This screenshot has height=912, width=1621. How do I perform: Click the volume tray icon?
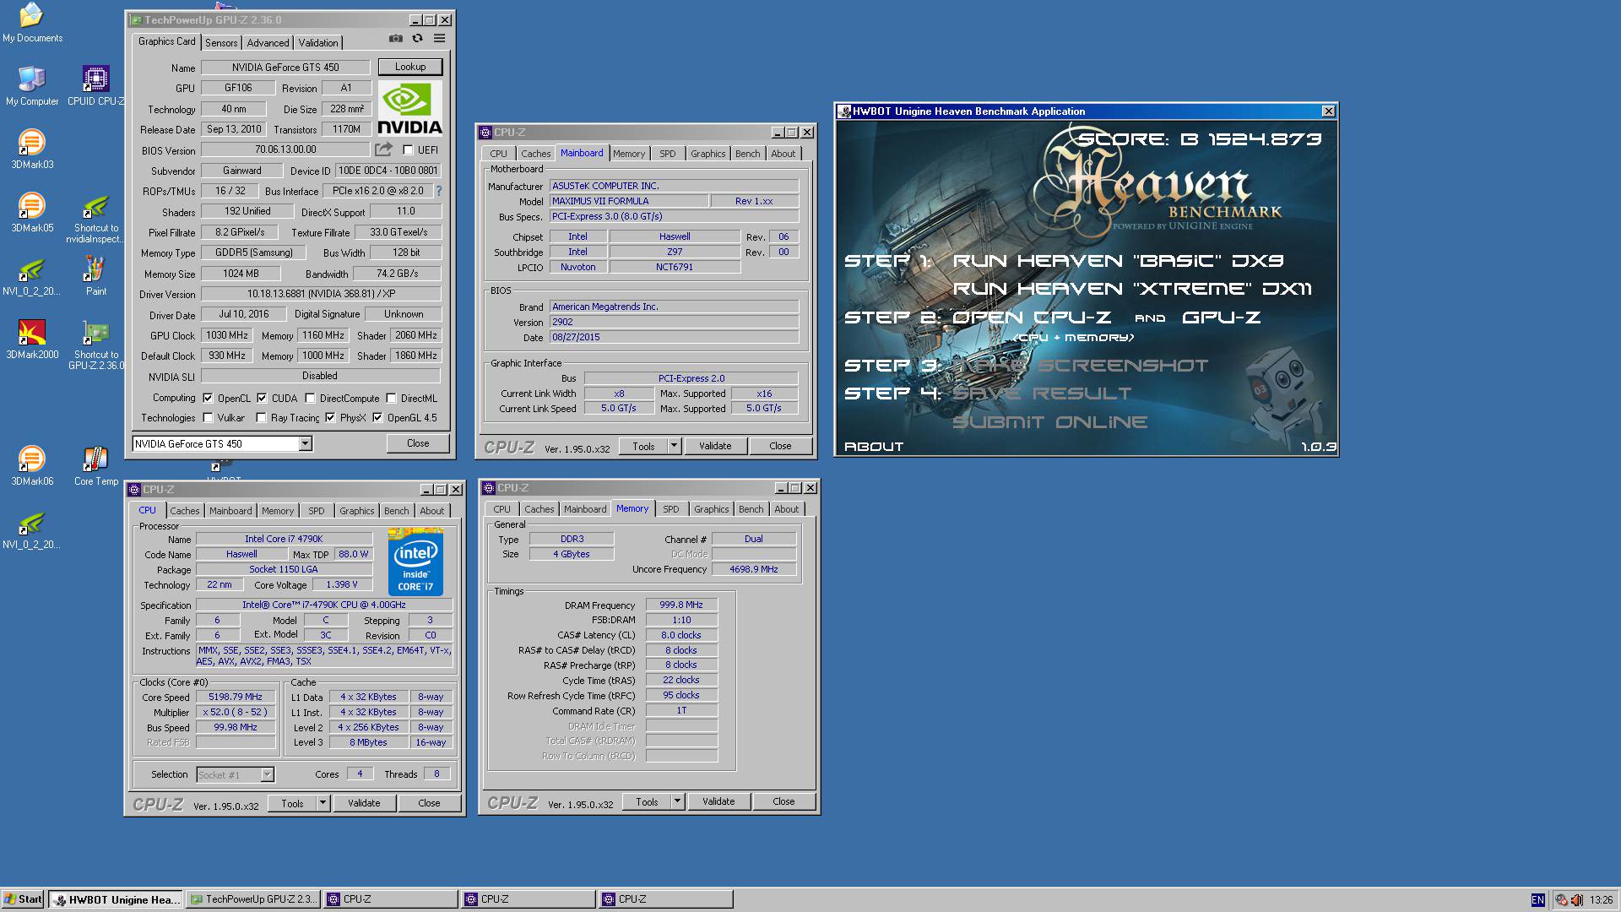(1576, 900)
